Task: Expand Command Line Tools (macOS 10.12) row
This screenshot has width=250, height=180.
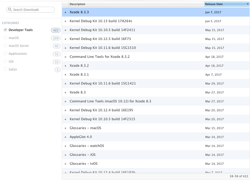Action: coord(65,101)
